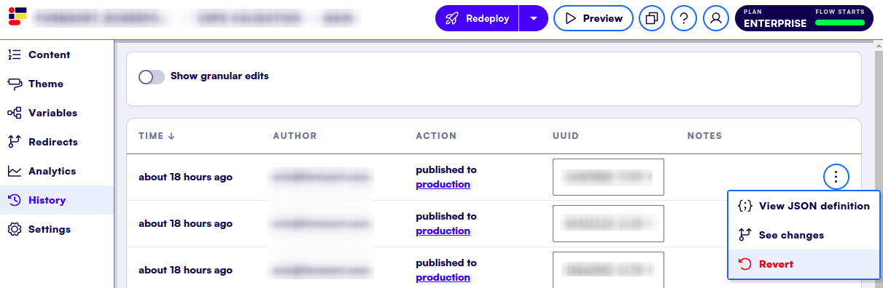Open the duplicate flow icon button
The height and width of the screenshot is (288, 883).
tap(651, 18)
